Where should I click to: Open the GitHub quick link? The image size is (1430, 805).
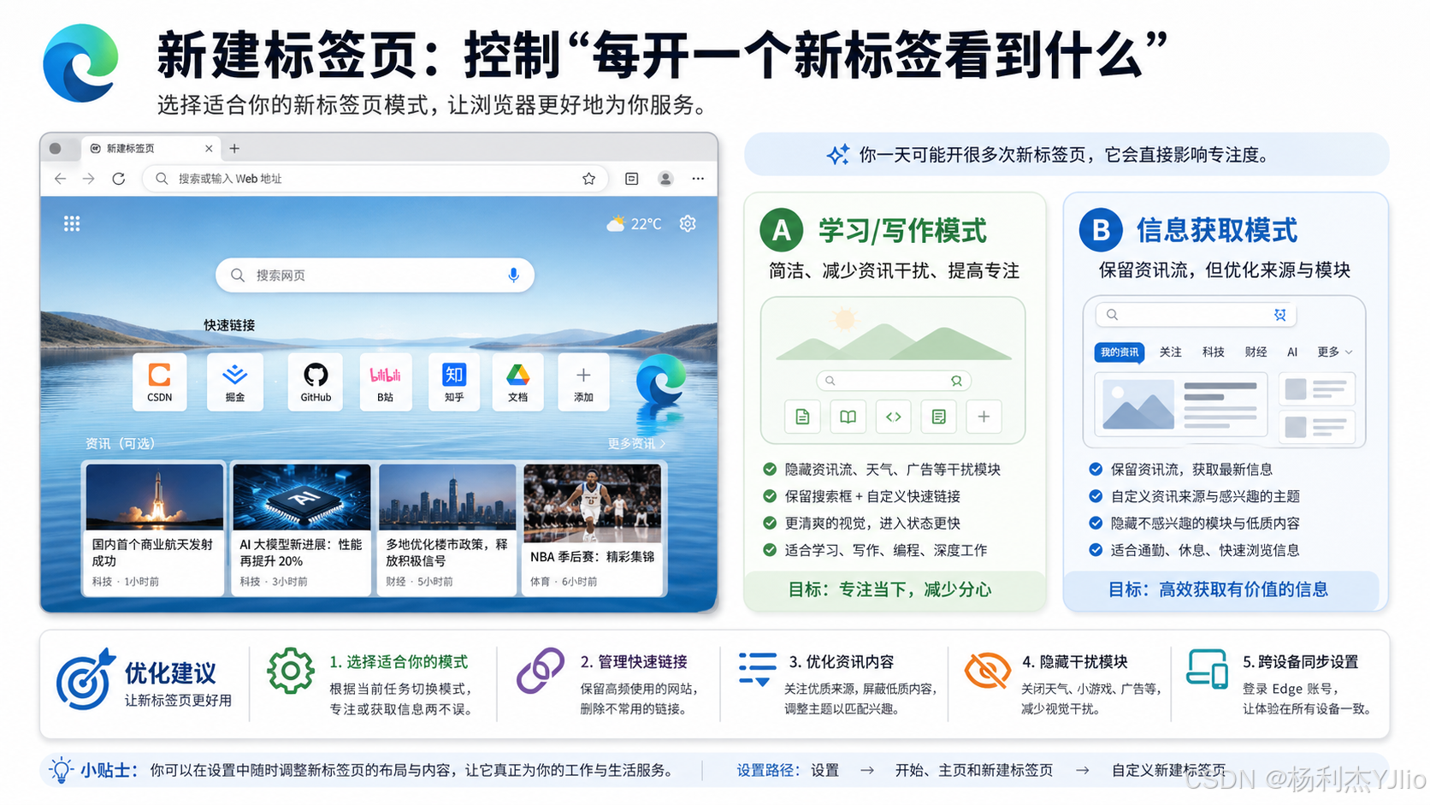316,382
